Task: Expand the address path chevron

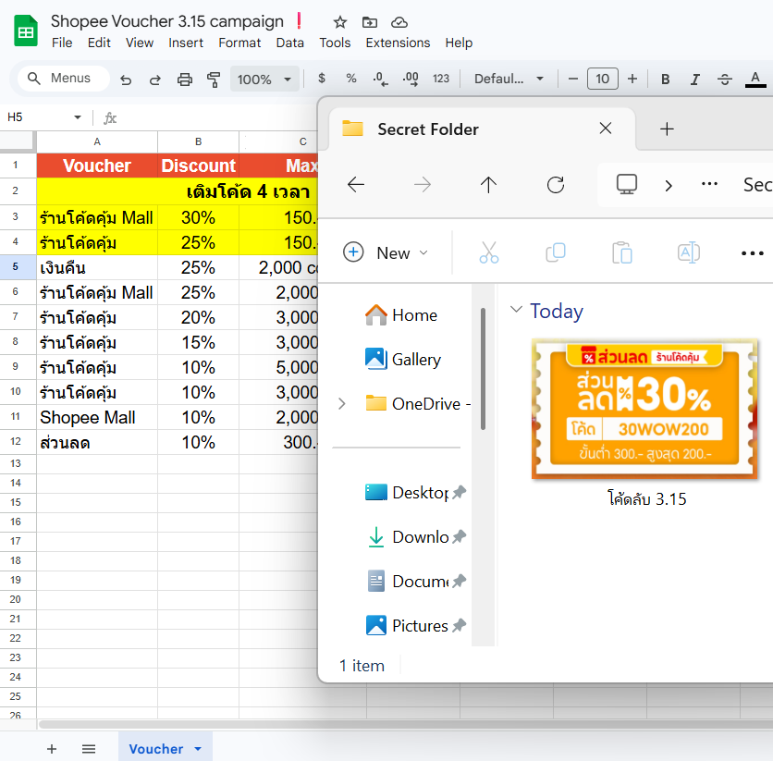Action: pos(669,186)
